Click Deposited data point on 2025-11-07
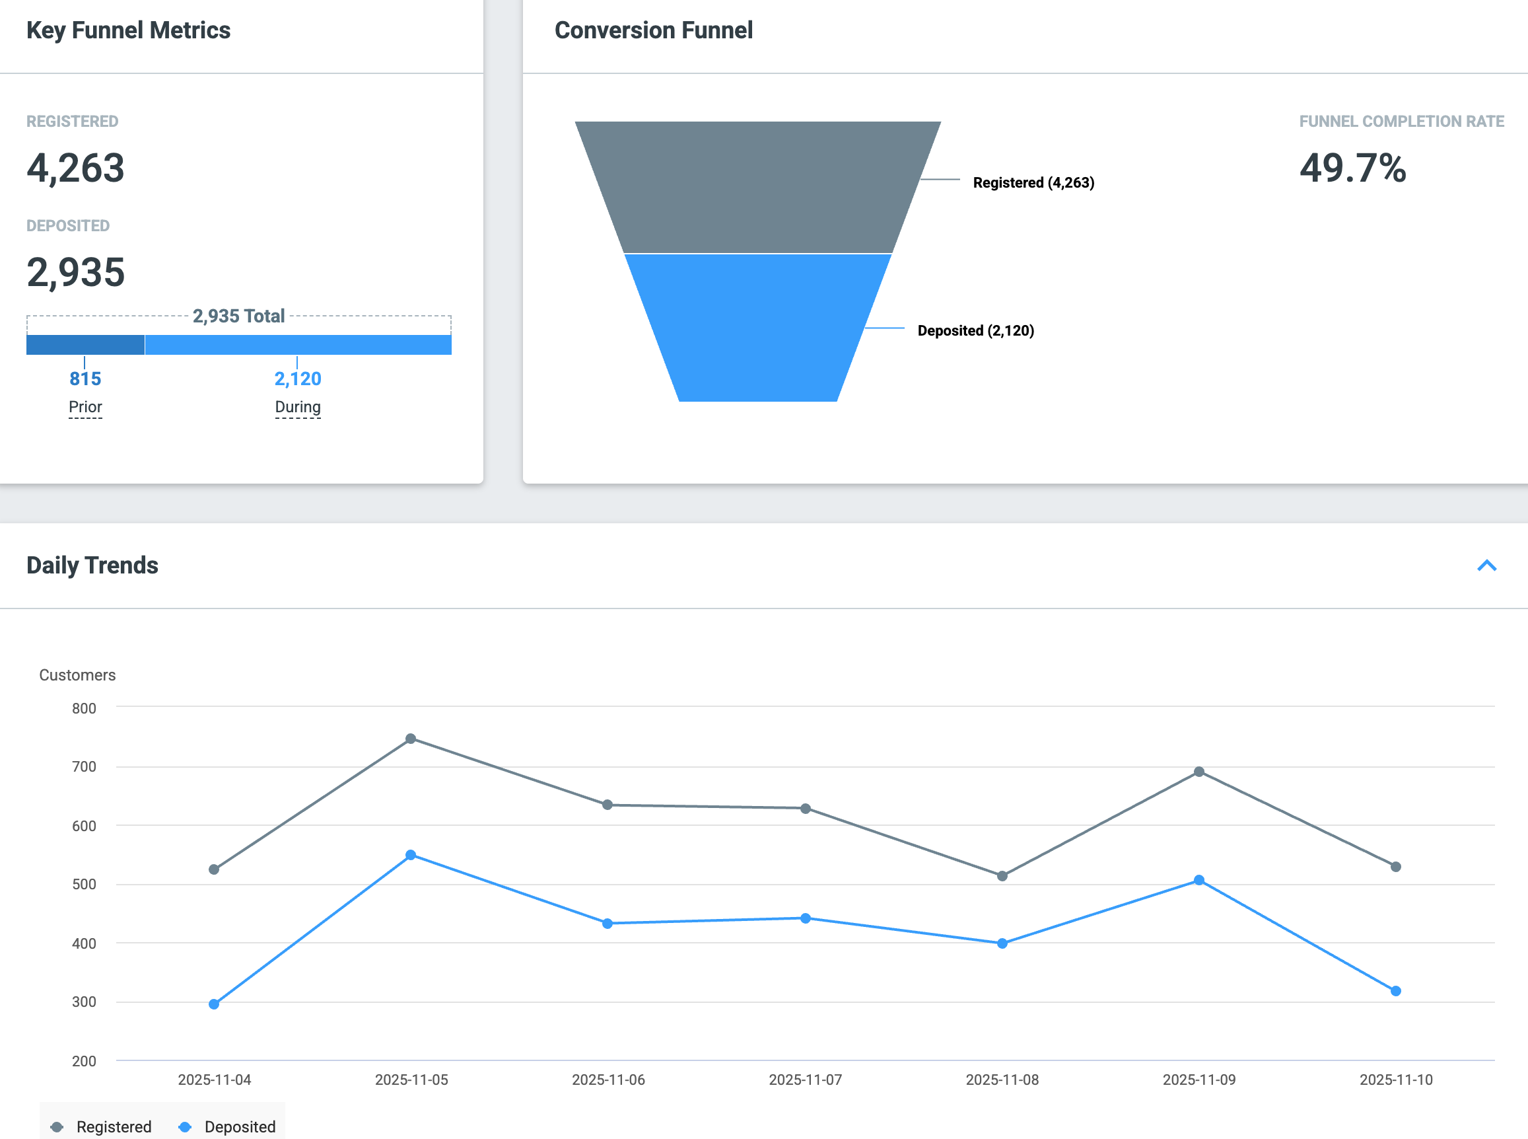 coord(806,918)
